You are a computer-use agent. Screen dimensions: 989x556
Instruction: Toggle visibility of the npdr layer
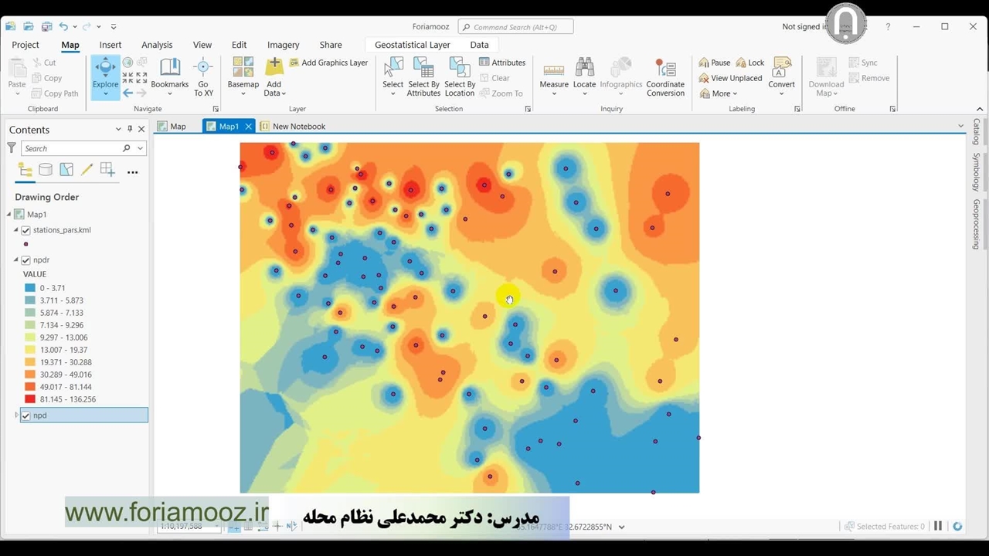26,260
